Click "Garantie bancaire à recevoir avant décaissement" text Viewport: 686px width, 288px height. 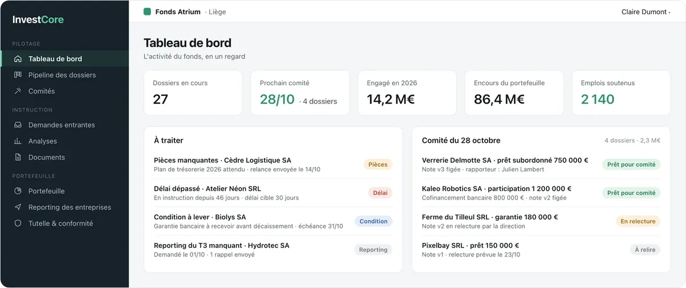coord(224,226)
